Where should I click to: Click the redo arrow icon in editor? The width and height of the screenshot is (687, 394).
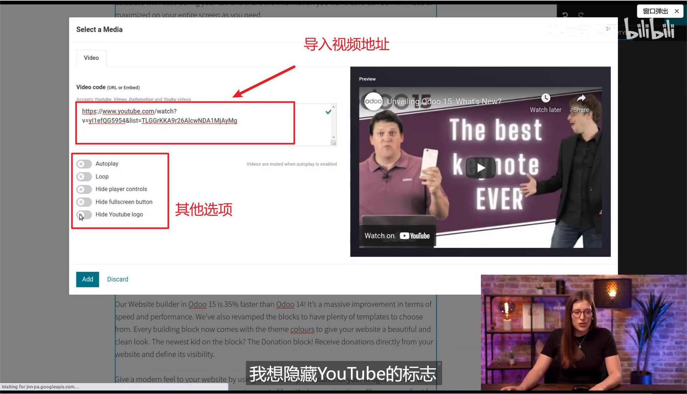tap(581, 15)
